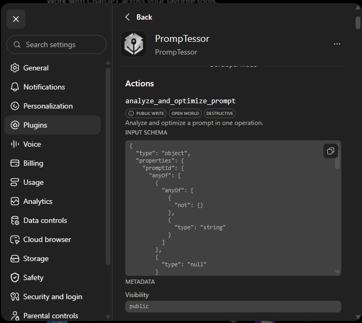
Task: Click the Actions heading
Action: click(140, 84)
